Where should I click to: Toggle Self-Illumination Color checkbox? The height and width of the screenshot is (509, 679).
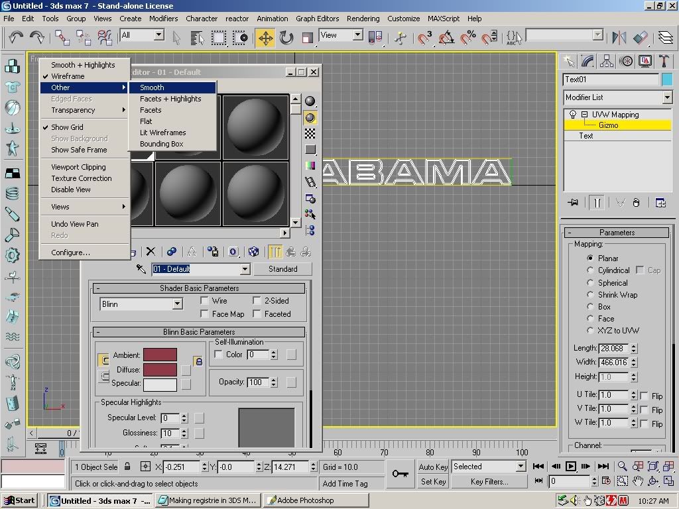click(x=219, y=355)
